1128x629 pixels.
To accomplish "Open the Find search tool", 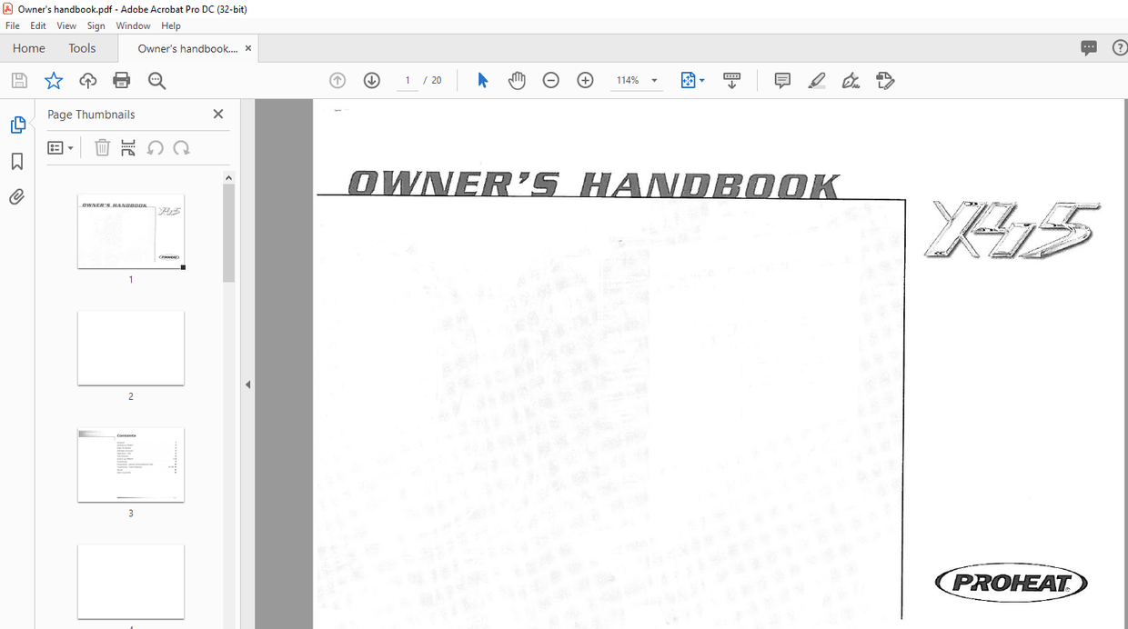I will coord(156,80).
